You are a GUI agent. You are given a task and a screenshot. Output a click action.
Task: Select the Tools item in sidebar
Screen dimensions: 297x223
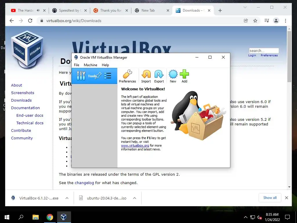pyautogui.click(x=94, y=76)
